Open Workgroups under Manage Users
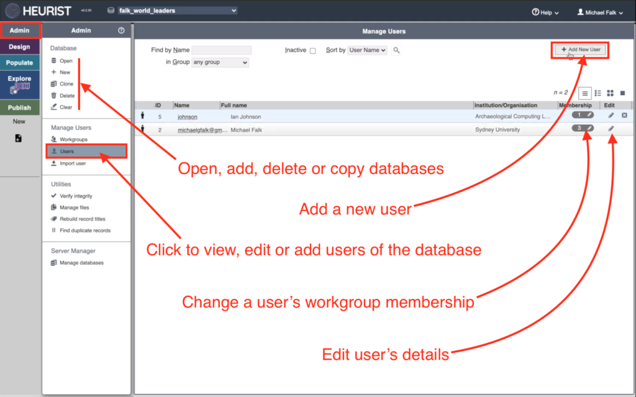 tap(70, 139)
